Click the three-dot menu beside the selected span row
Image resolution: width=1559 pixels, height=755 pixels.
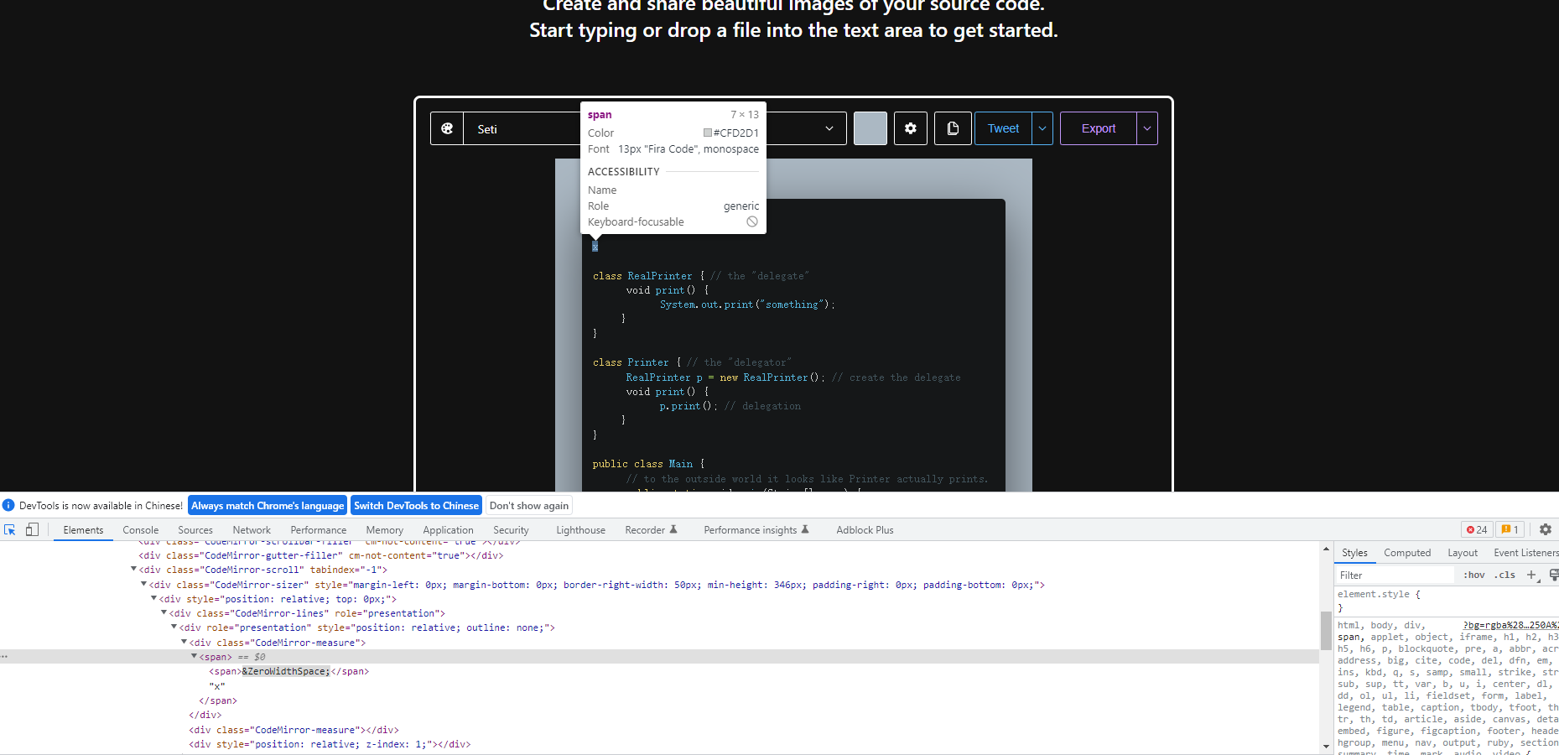[4, 657]
